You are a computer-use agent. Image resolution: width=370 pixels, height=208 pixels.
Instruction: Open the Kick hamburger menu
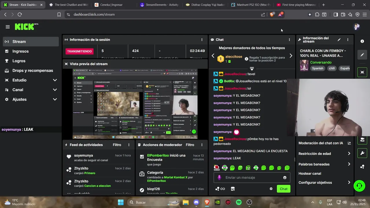tap(8, 27)
